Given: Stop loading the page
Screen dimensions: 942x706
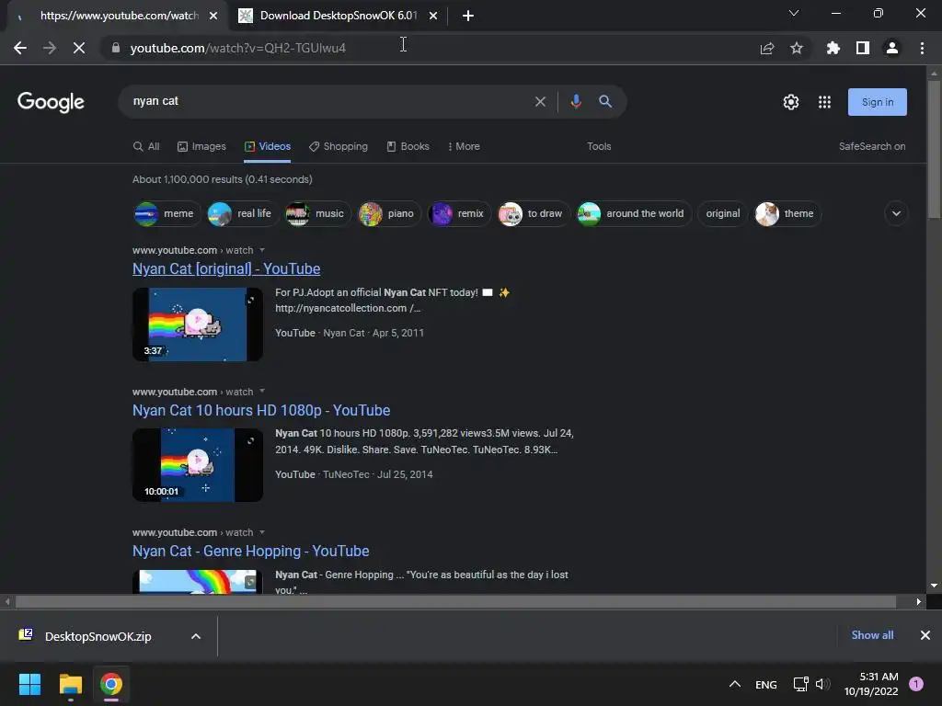Looking at the screenshot, I should [79, 48].
